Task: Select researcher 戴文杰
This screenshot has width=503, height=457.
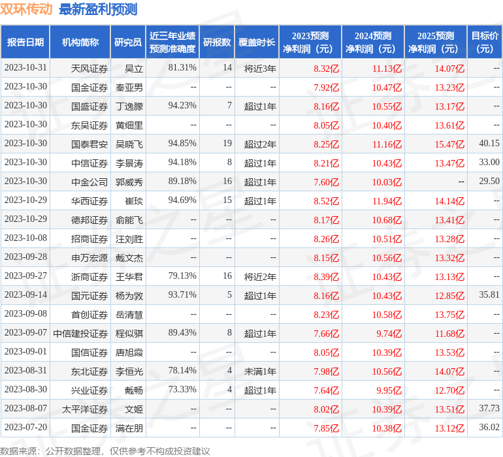Action: (129, 257)
